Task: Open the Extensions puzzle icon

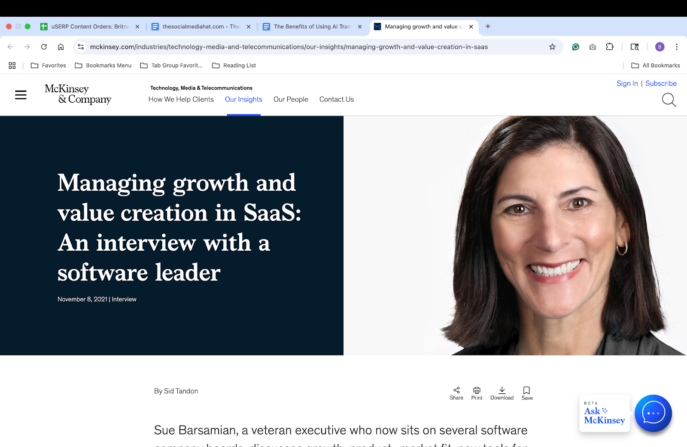Action: coord(610,47)
